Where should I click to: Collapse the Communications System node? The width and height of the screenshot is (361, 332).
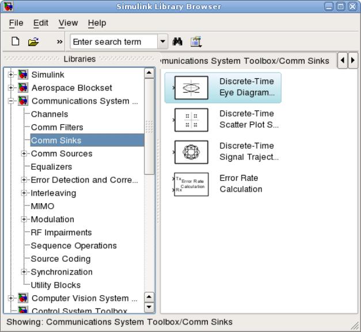[10, 101]
